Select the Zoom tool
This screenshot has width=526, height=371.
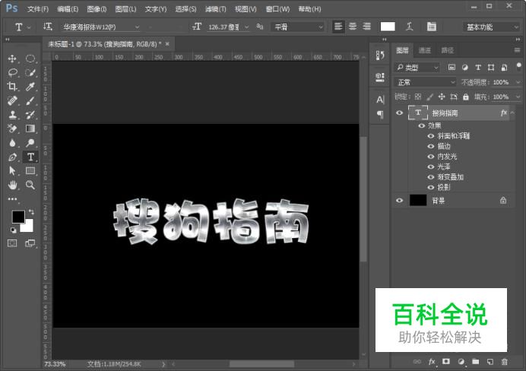coord(30,185)
